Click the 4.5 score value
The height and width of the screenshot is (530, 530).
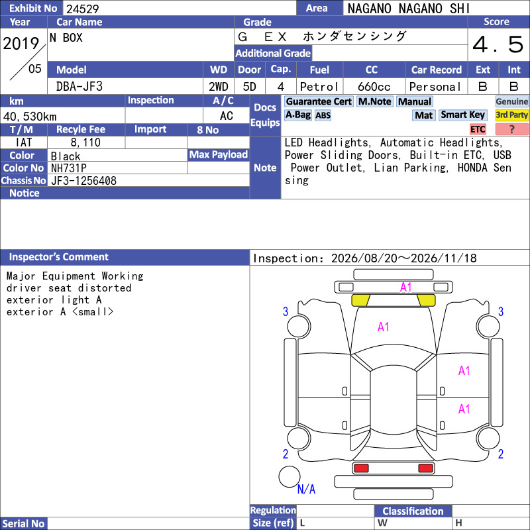[x=498, y=44]
